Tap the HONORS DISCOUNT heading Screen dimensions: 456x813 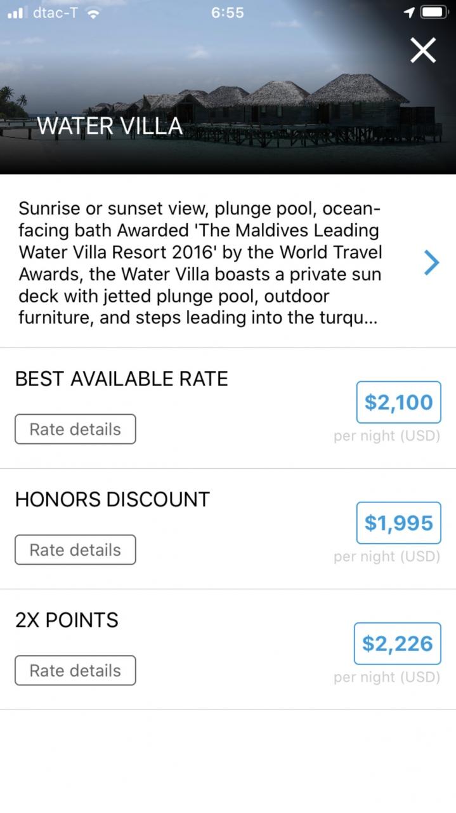tap(112, 500)
